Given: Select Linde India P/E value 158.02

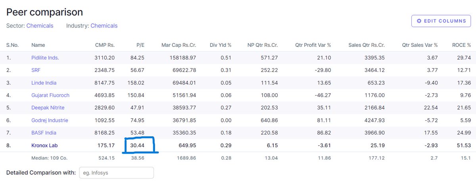Looking at the screenshot, I should point(136,83).
